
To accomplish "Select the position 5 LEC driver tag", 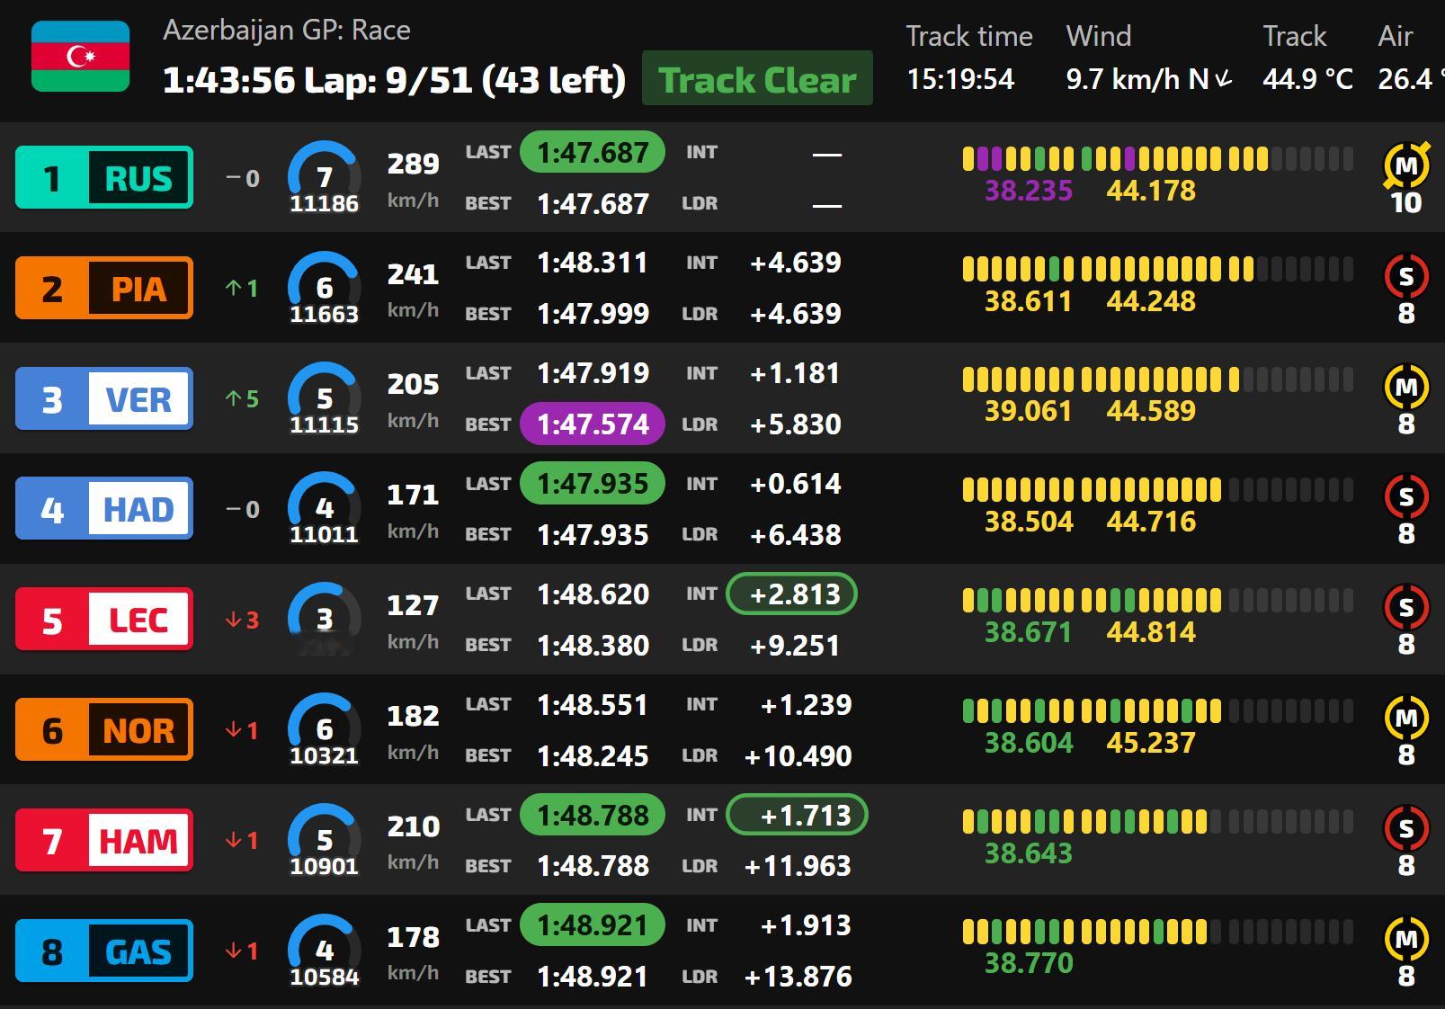I will coord(104,619).
